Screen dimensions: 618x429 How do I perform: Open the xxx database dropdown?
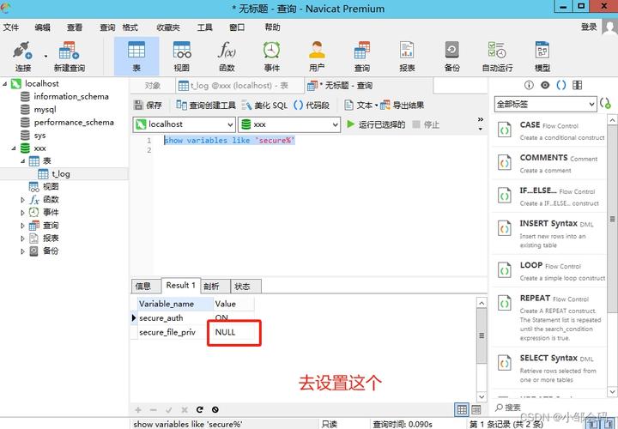[289, 124]
